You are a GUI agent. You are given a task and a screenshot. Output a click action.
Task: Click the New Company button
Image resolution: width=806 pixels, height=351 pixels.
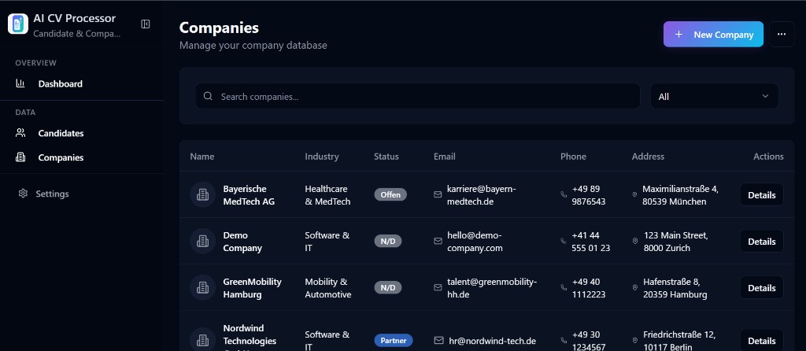click(x=713, y=35)
